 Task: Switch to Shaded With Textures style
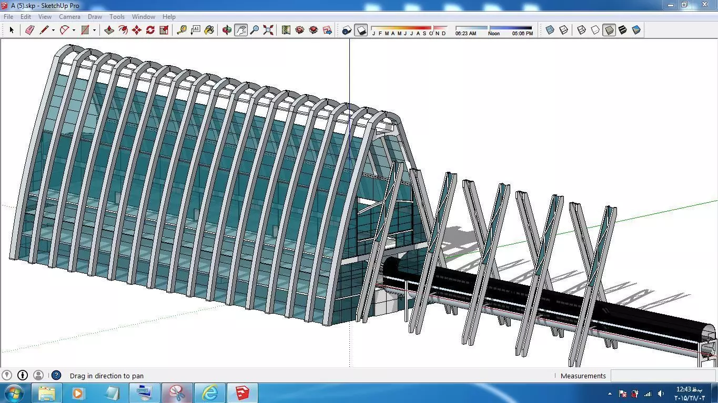(x=622, y=30)
